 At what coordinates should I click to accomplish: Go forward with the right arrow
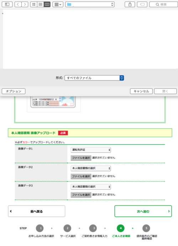[25, 4]
